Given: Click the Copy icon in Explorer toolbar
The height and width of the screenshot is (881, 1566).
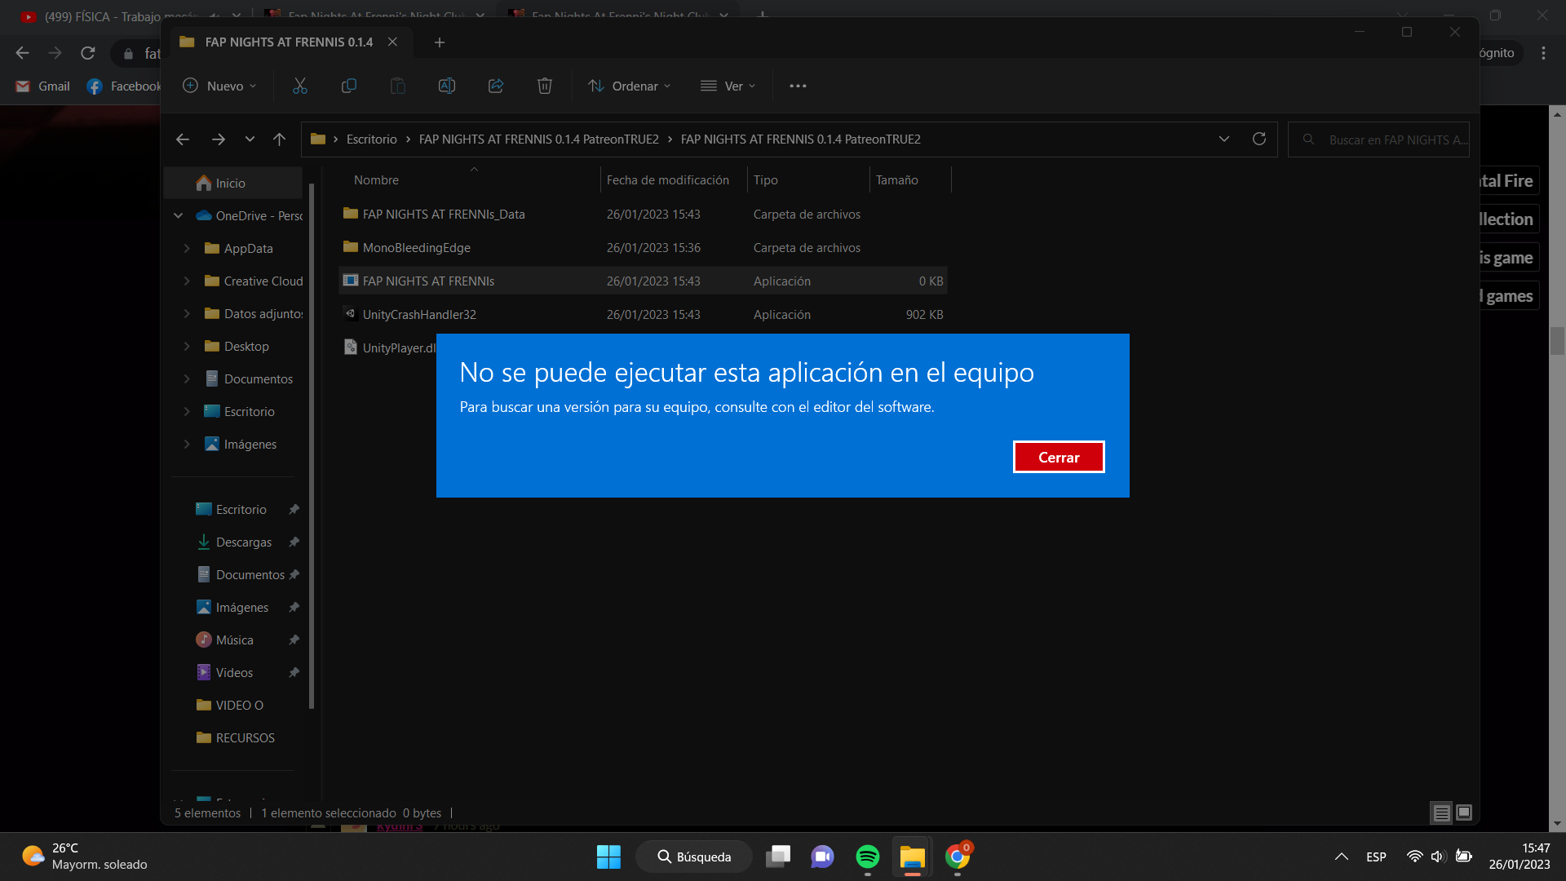Looking at the screenshot, I should (x=349, y=86).
